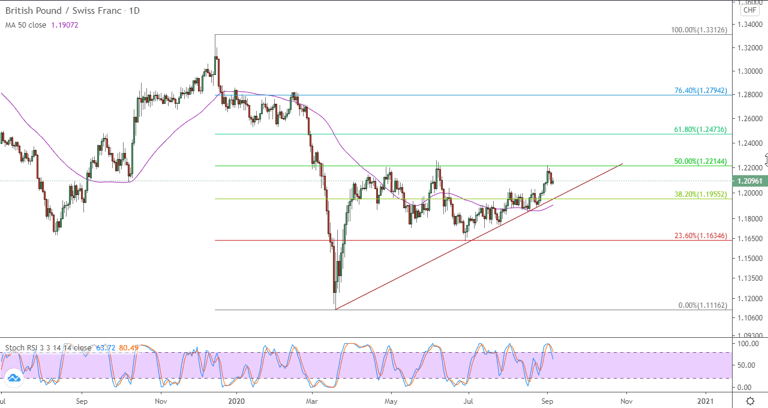The image size is (768, 408).
Task: Click the 76.40%(1.27942) Fibonacci label
Action: click(701, 91)
